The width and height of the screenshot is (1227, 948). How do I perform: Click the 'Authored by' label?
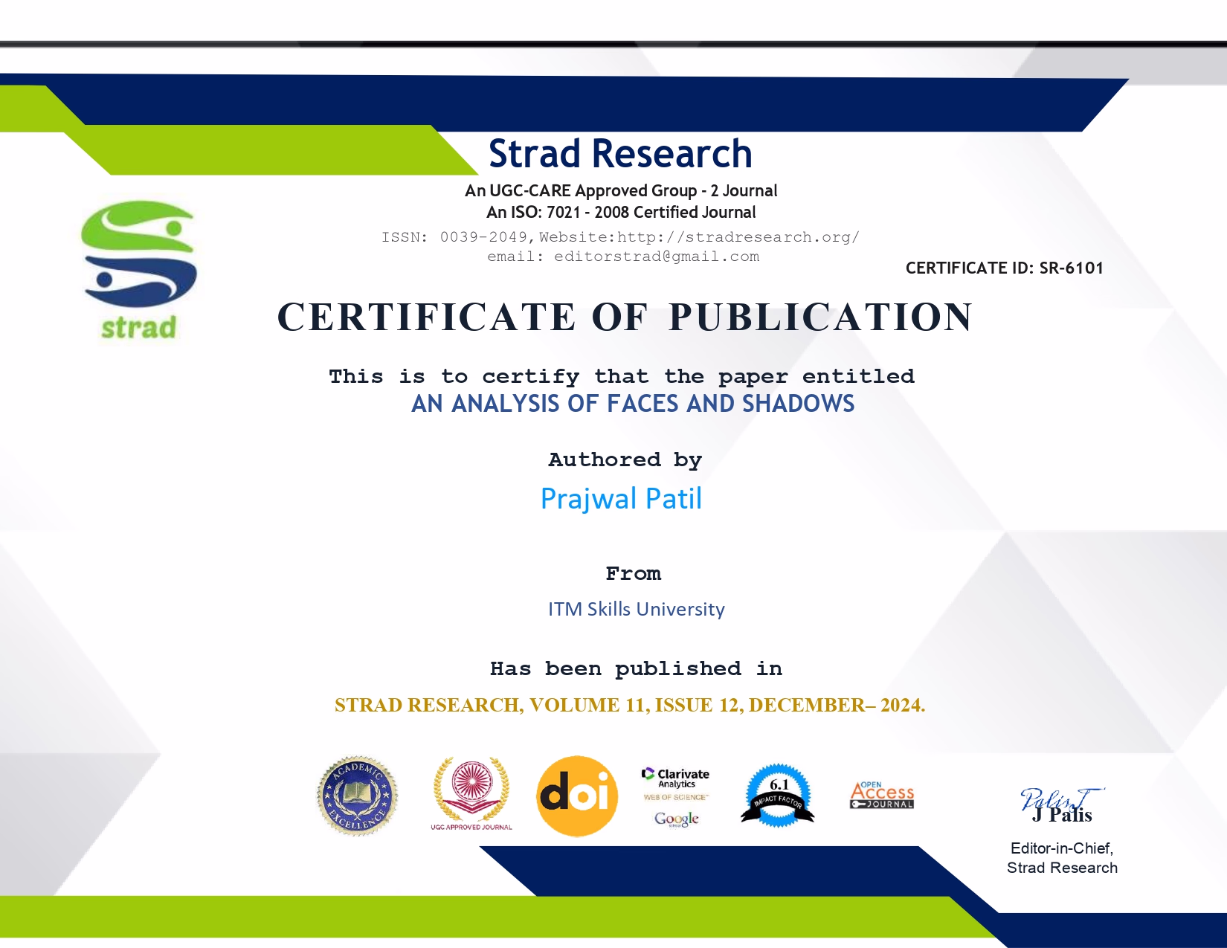[x=625, y=460]
